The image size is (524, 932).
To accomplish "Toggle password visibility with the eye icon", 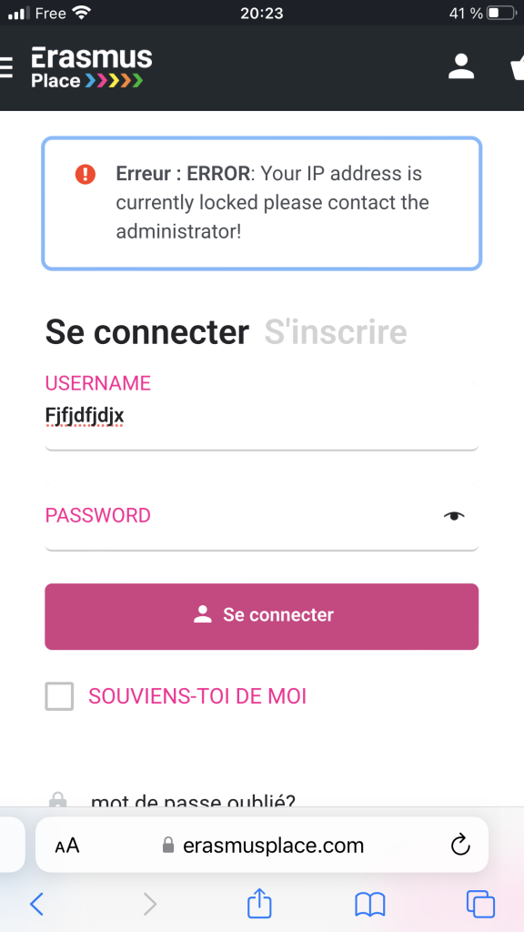I will (x=454, y=516).
